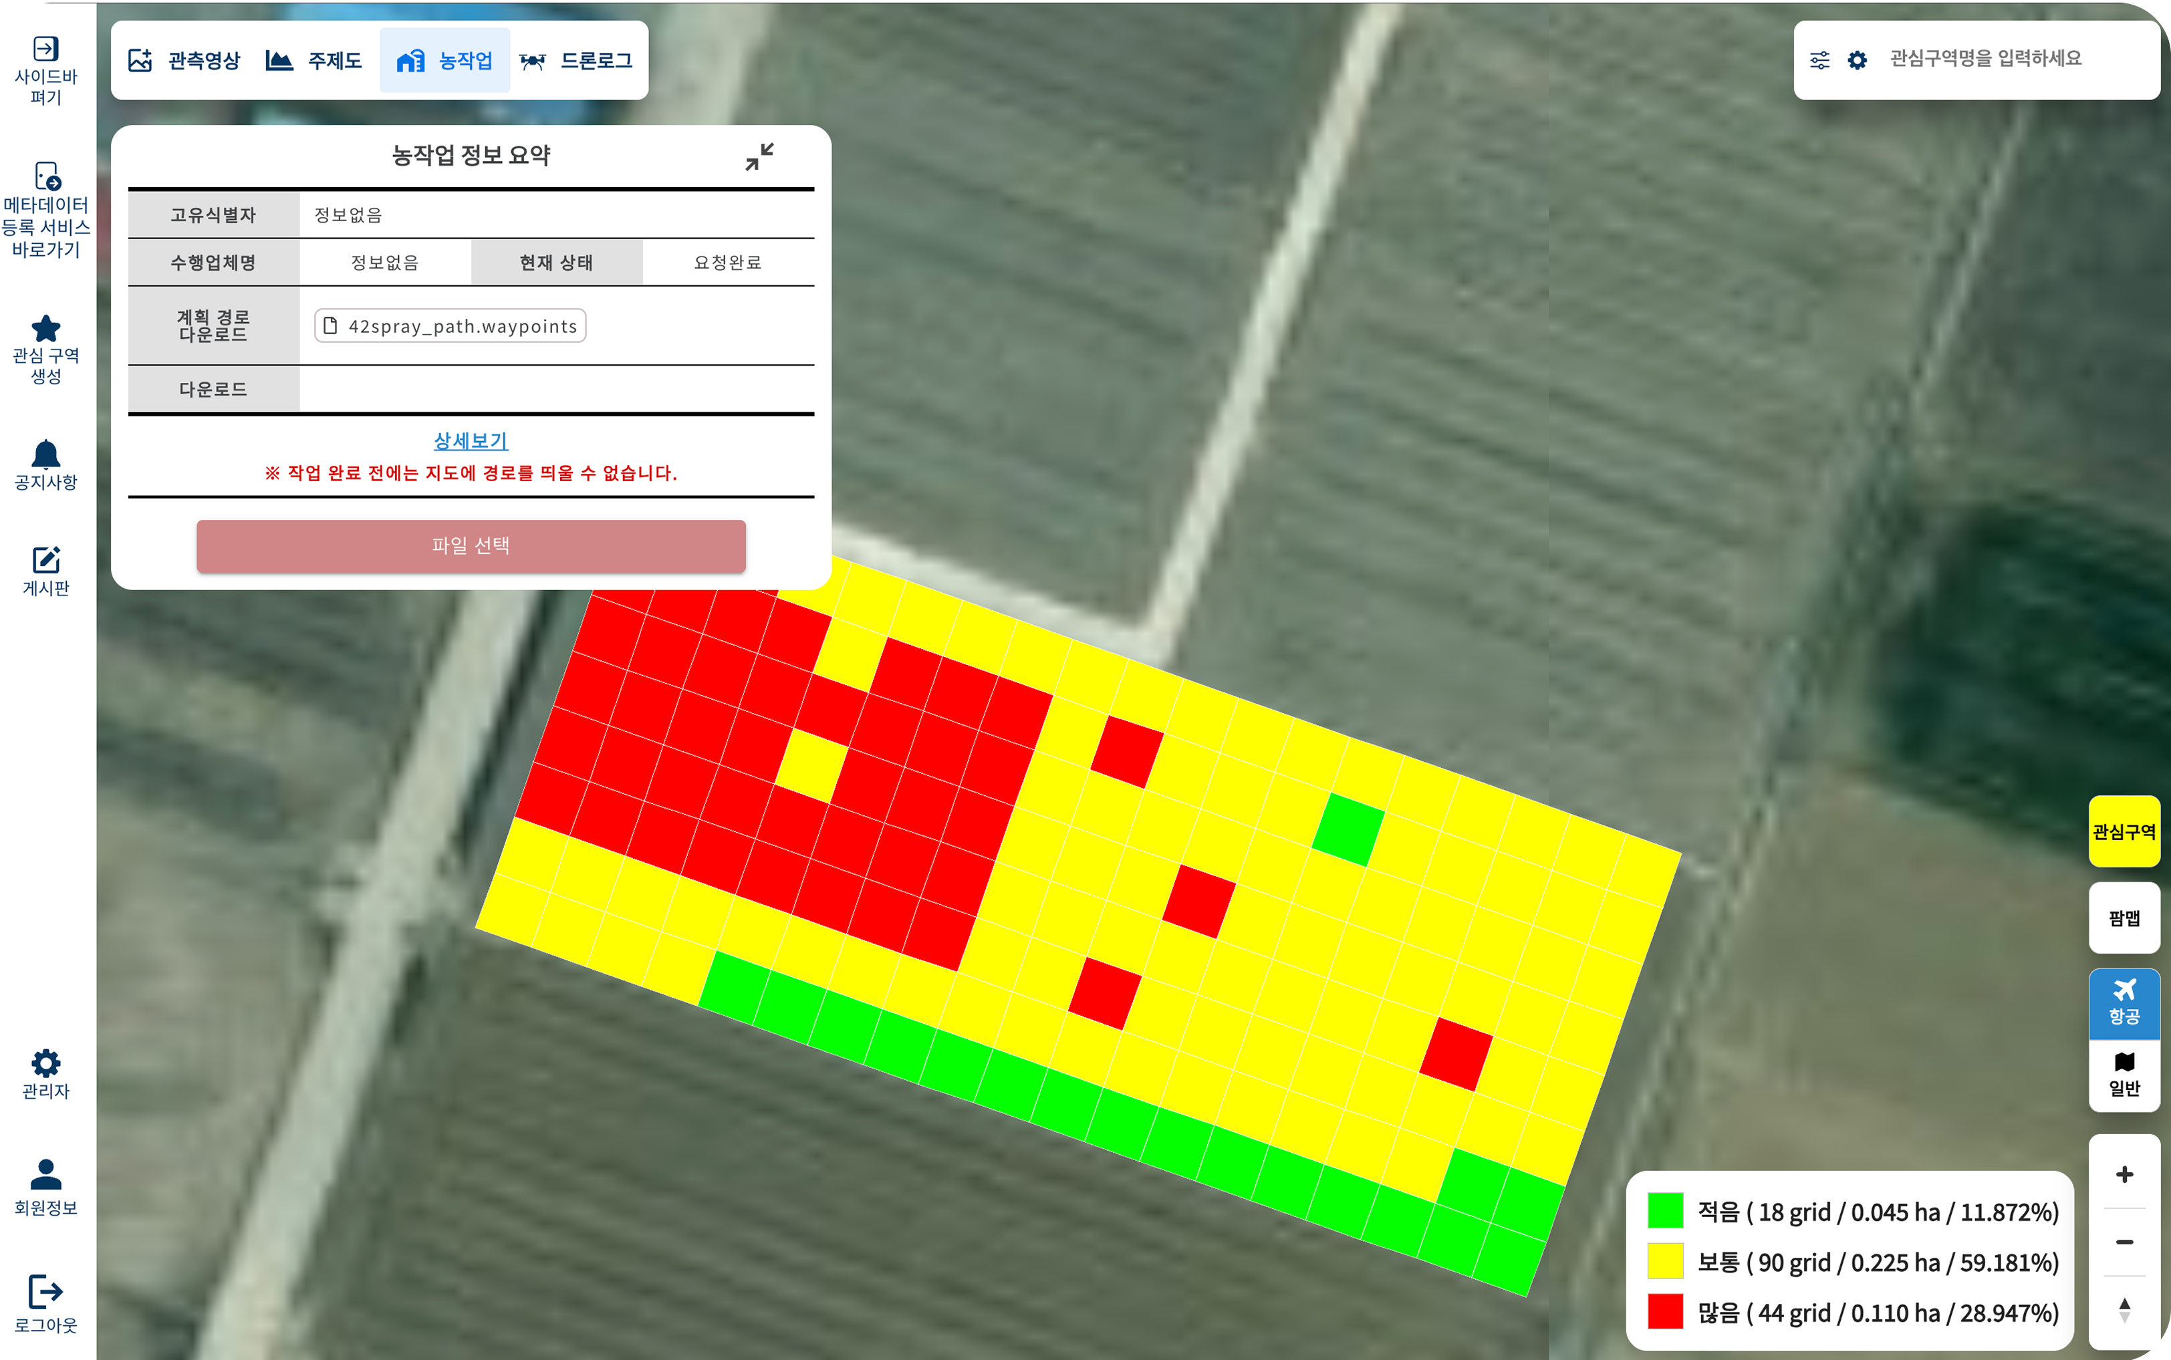The width and height of the screenshot is (2171, 1360).
Task: Click the 관심 구역 생성 star icon
Action: pos(46,329)
